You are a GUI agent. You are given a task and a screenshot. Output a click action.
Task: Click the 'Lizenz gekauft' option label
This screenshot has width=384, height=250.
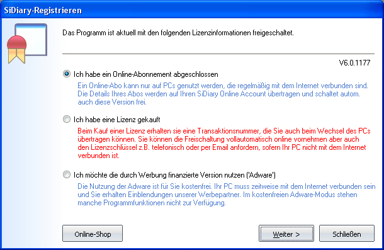pos(138,120)
